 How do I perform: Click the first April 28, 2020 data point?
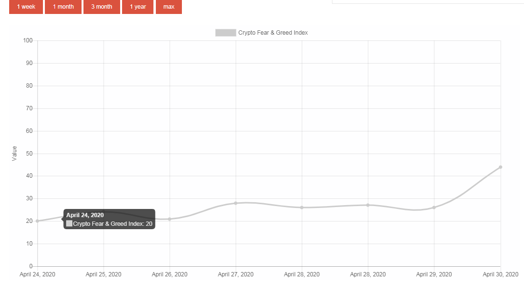tap(302, 208)
